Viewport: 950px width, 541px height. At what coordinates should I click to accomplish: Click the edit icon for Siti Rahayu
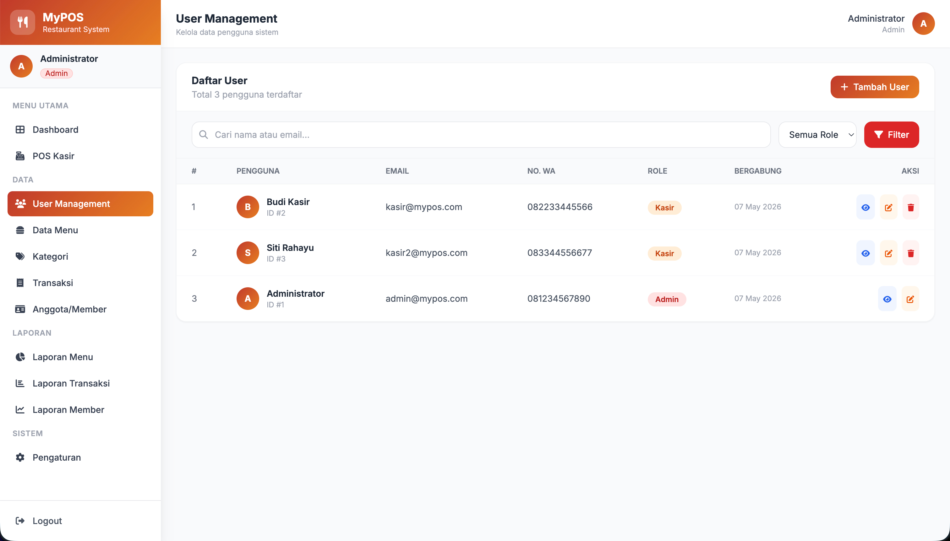tap(888, 253)
